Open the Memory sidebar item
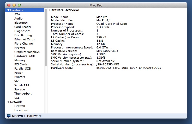Viewport: 192px width, 124px height. (x=20, y=60)
